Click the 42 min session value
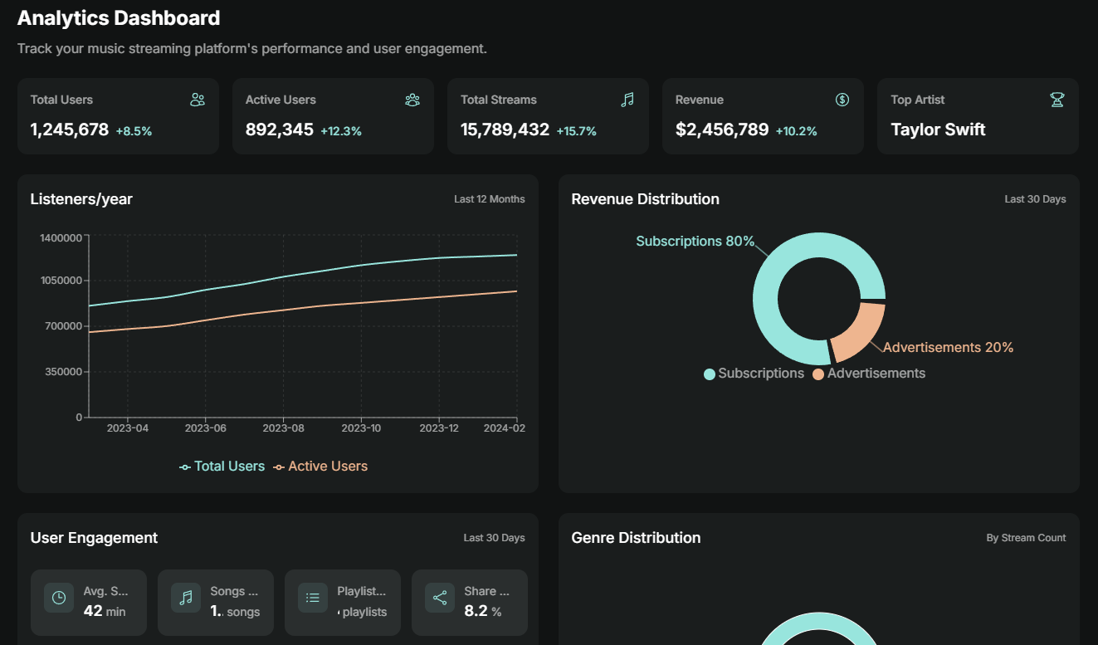 pyautogui.click(x=105, y=612)
